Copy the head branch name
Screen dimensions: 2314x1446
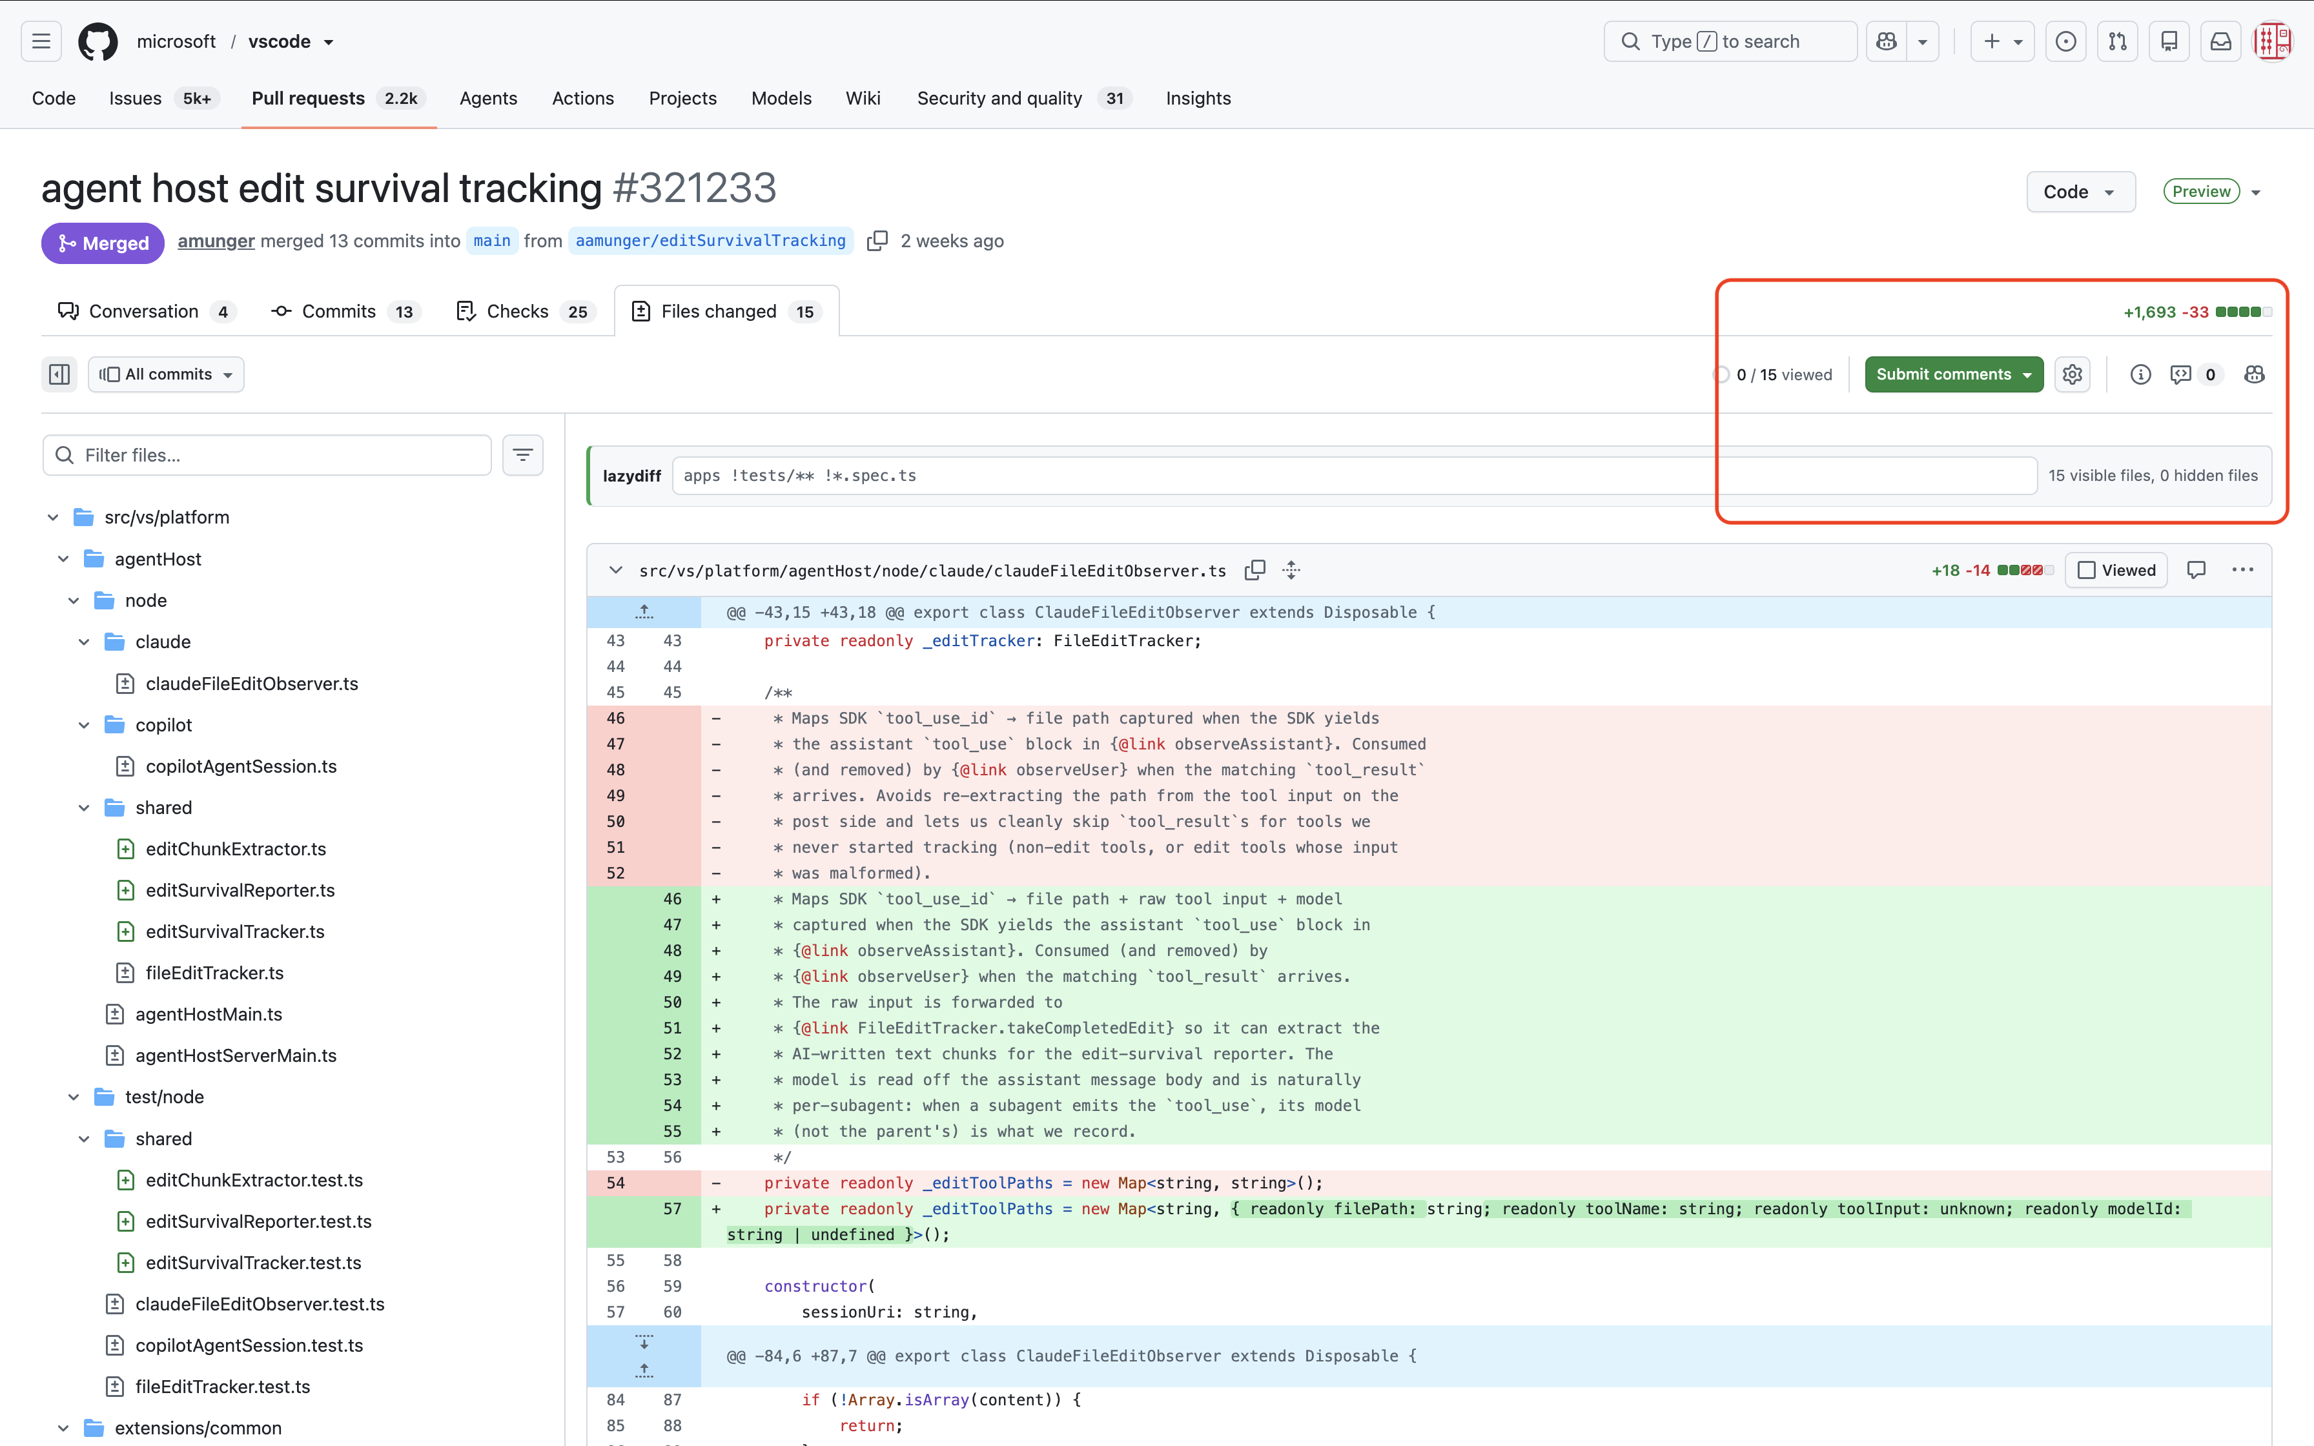coord(877,241)
